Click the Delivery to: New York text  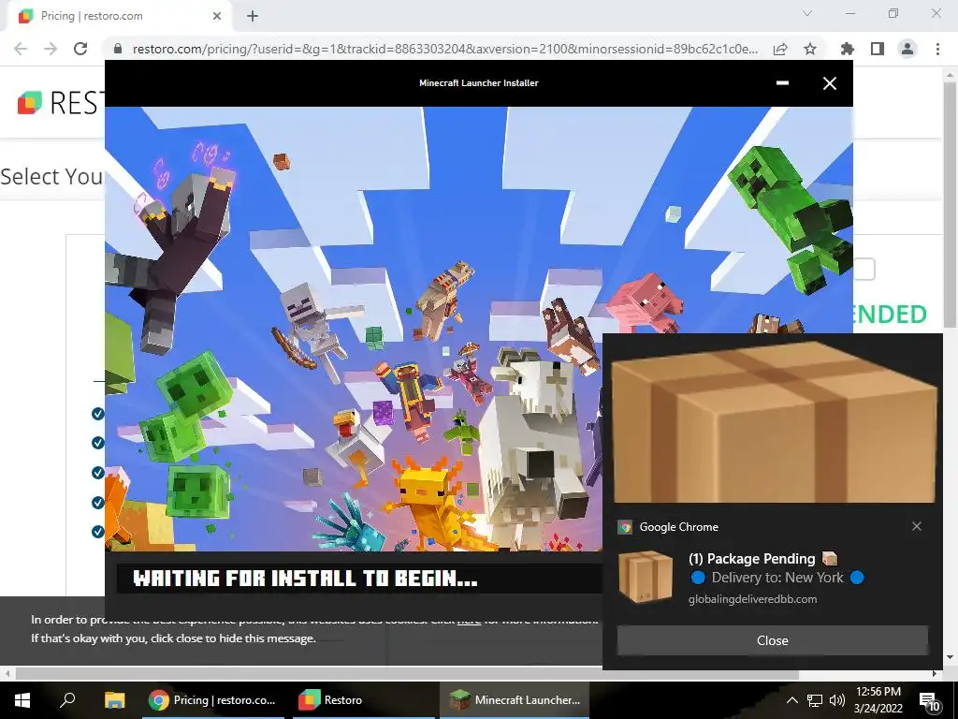[777, 577]
